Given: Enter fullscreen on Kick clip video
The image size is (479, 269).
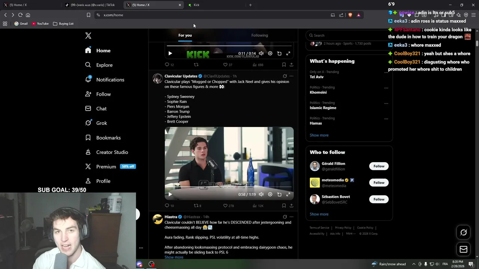Looking at the screenshot, I should click(288, 53).
